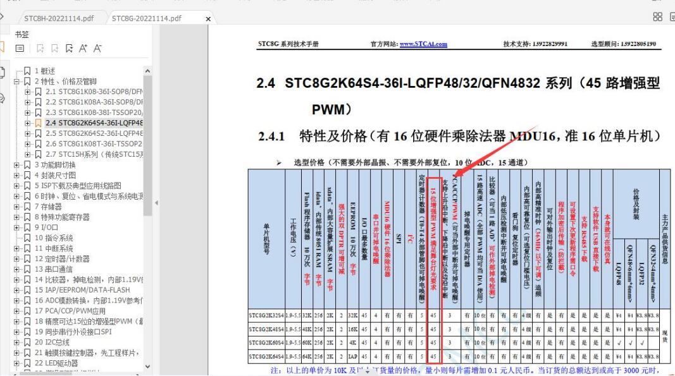Open bookmark '22 LED驱动器'

pos(56,363)
